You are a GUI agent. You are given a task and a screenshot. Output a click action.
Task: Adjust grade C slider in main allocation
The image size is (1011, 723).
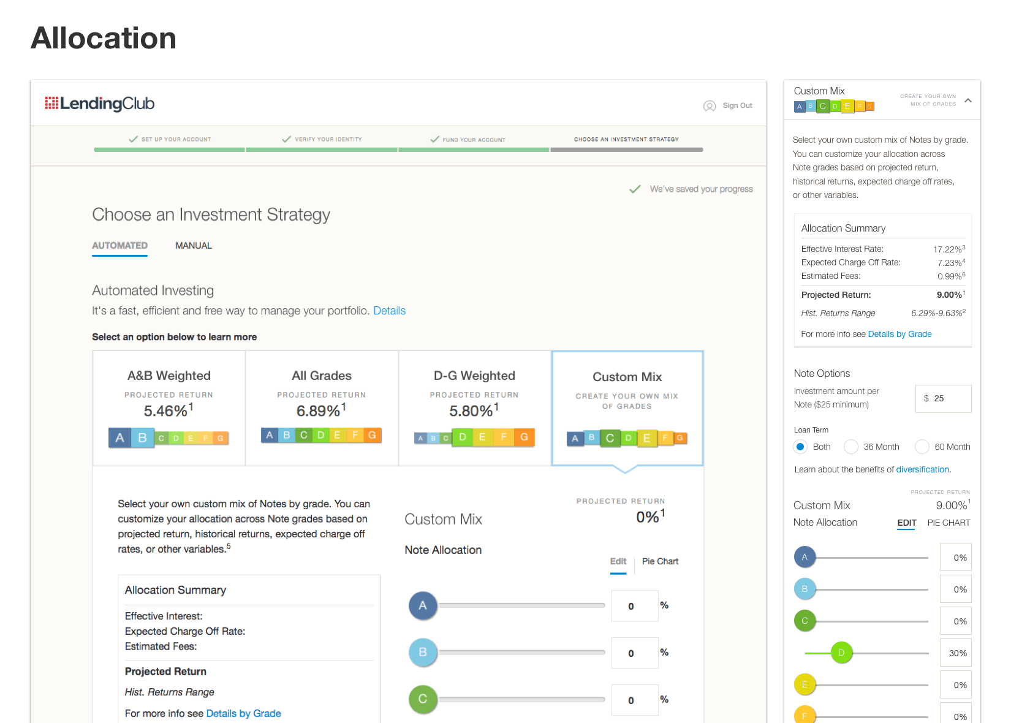[522, 699]
